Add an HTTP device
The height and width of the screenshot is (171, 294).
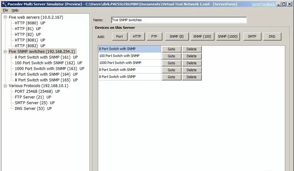coord(137,36)
